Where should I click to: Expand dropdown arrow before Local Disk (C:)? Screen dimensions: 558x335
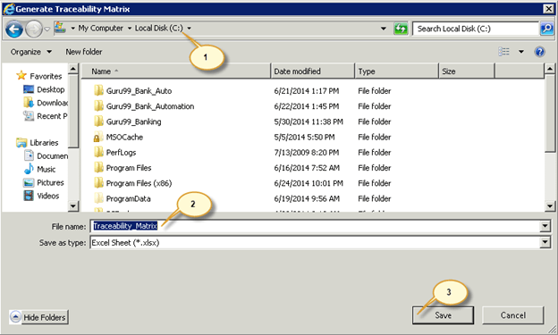[x=130, y=28]
